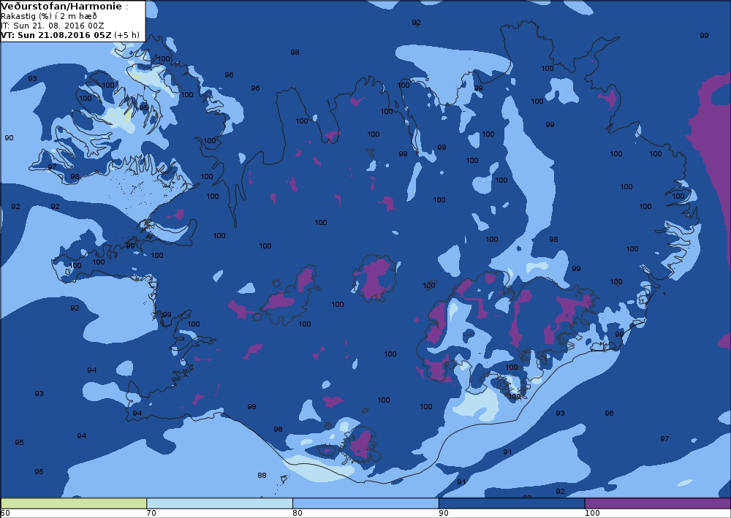
Task: Click the "IT: Sun 21. 08. 2016 00Z" line
Action: coord(52,26)
